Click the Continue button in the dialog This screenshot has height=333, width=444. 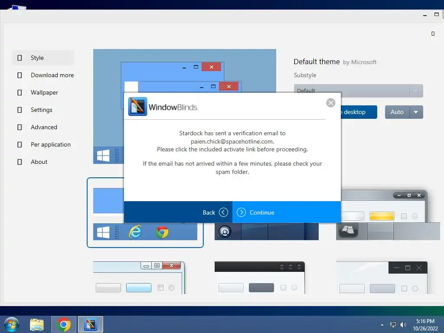click(x=286, y=212)
